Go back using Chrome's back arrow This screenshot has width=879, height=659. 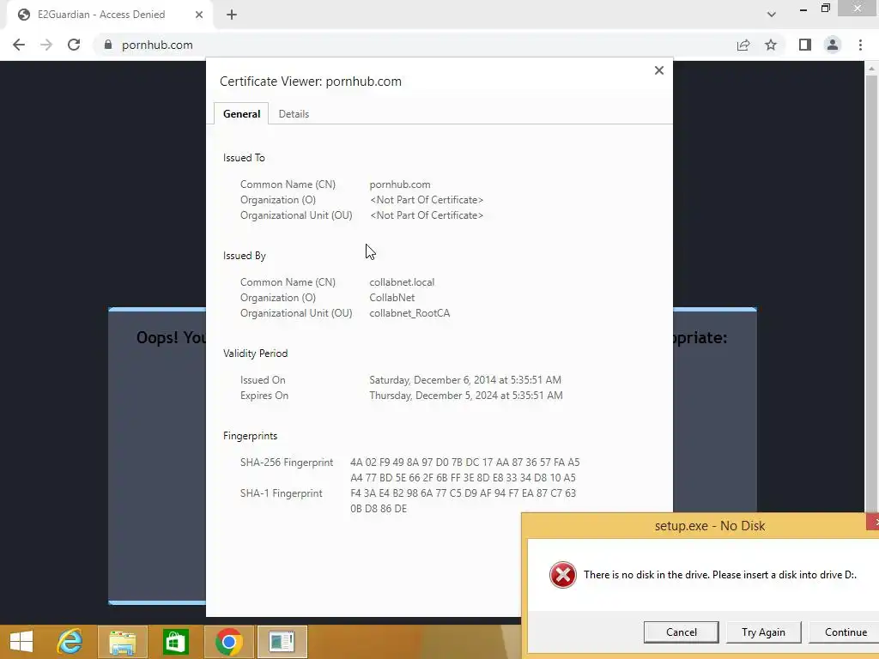click(x=19, y=45)
